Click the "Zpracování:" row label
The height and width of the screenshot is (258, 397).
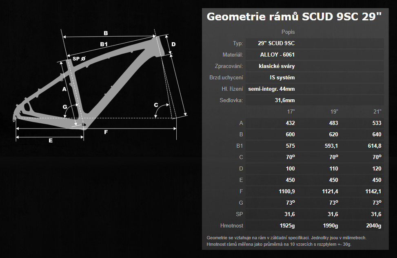pyautogui.click(x=229, y=66)
